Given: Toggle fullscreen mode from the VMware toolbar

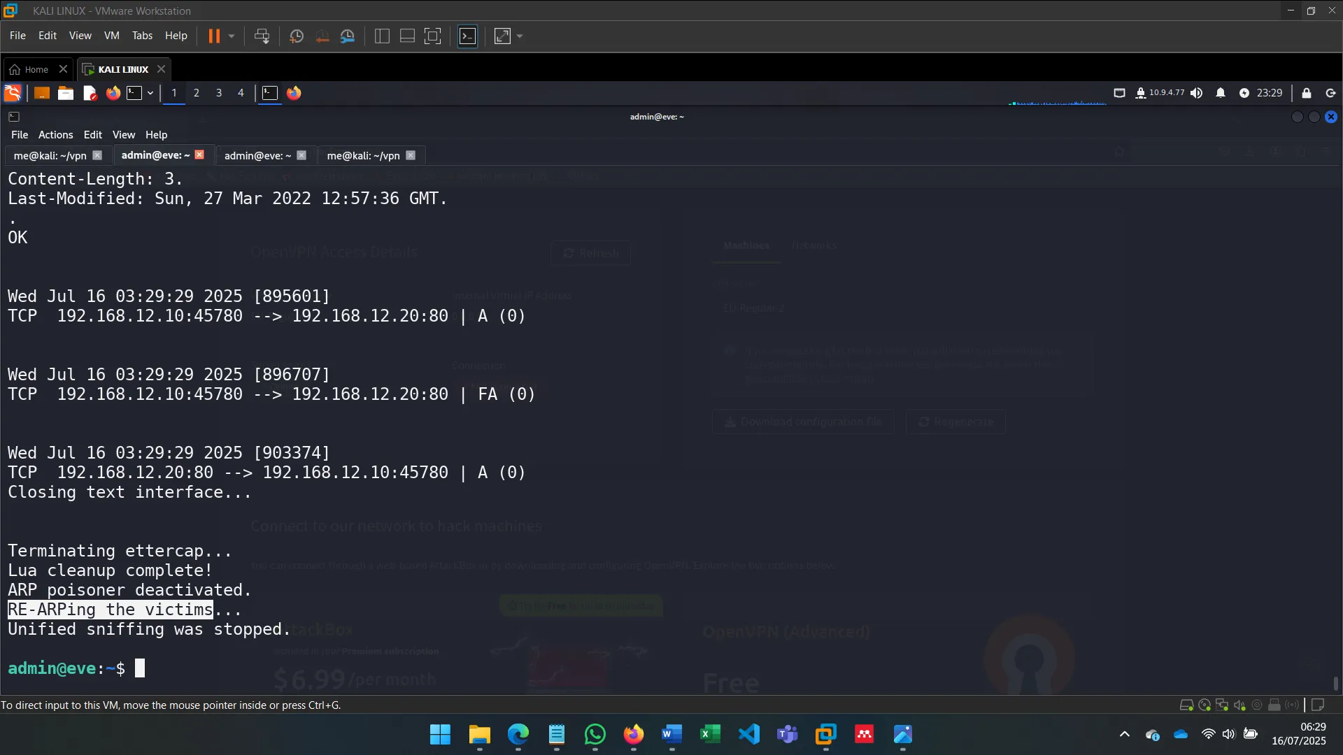Looking at the screenshot, I should tap(433, 36).
